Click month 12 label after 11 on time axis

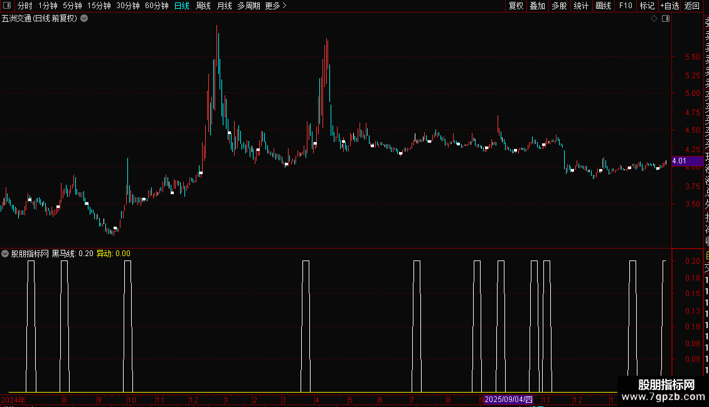pos(577,399)
